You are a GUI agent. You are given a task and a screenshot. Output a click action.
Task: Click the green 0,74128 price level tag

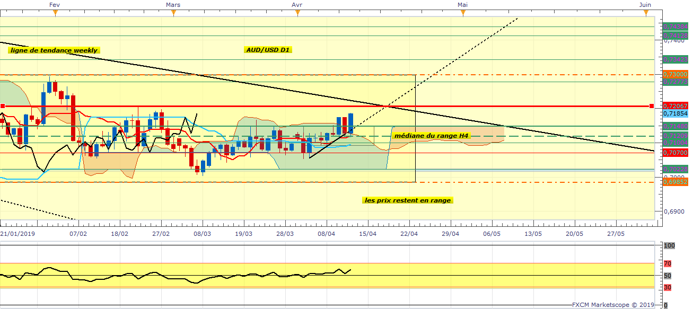[x=677, y=36]
